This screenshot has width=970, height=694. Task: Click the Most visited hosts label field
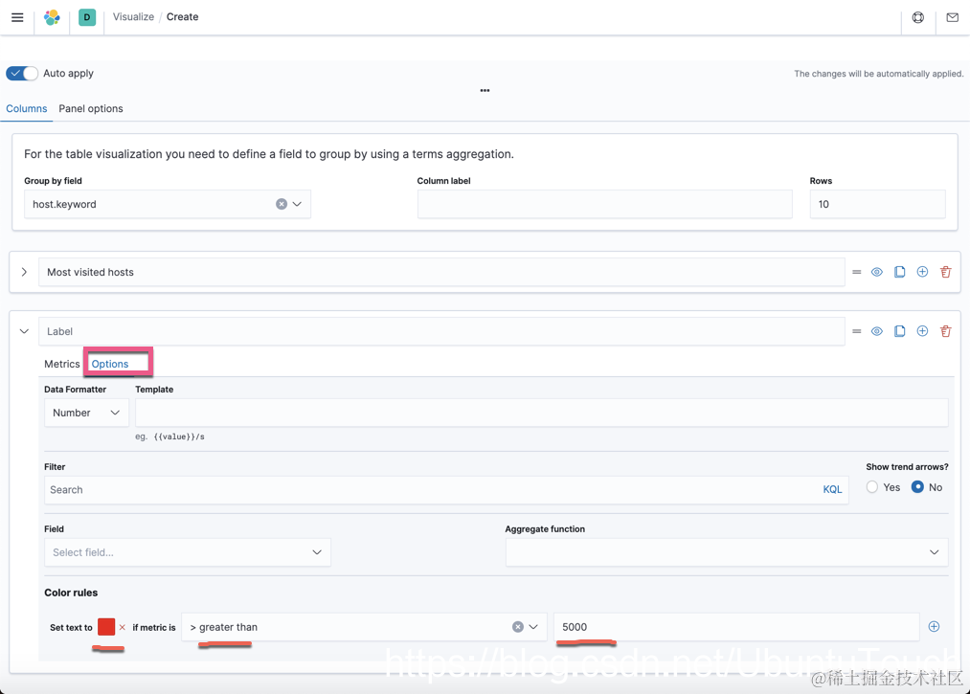coord(441,272)
